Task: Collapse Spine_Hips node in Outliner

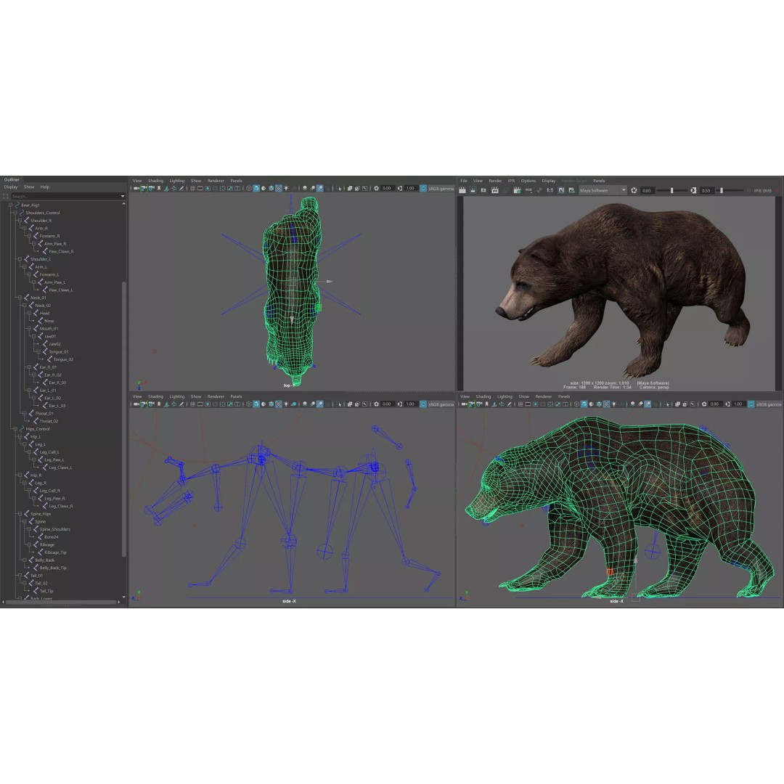Action: point(20,514)
